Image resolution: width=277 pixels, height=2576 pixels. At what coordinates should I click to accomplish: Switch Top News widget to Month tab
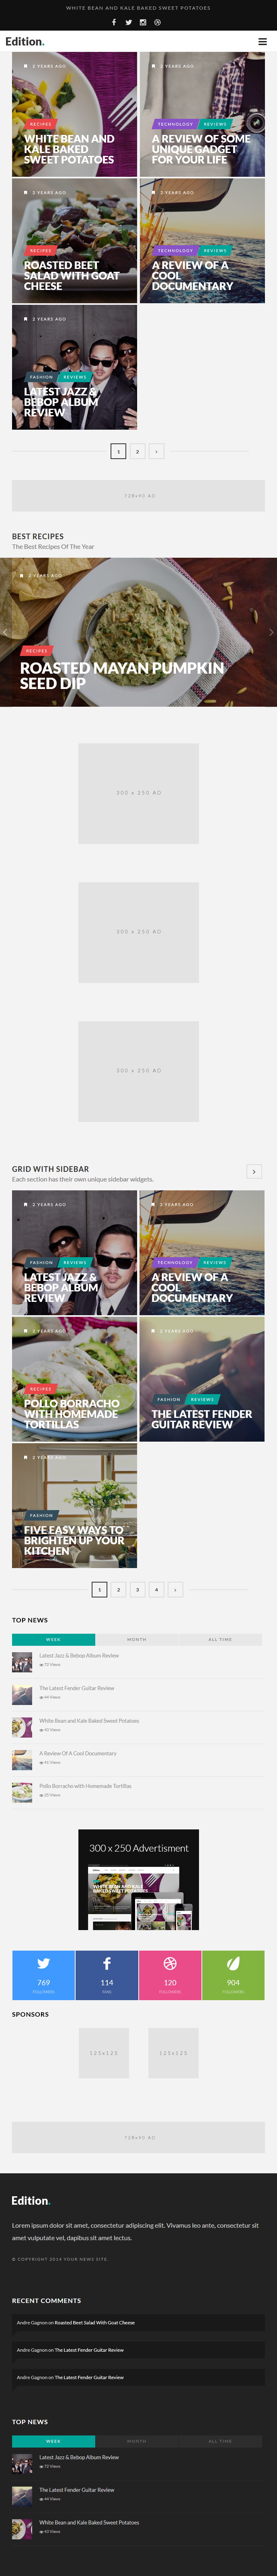137,1639
